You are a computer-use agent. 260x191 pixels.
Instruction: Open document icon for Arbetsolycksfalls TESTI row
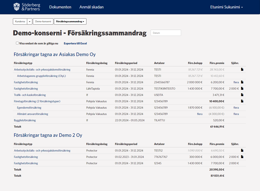coord(242,69)
